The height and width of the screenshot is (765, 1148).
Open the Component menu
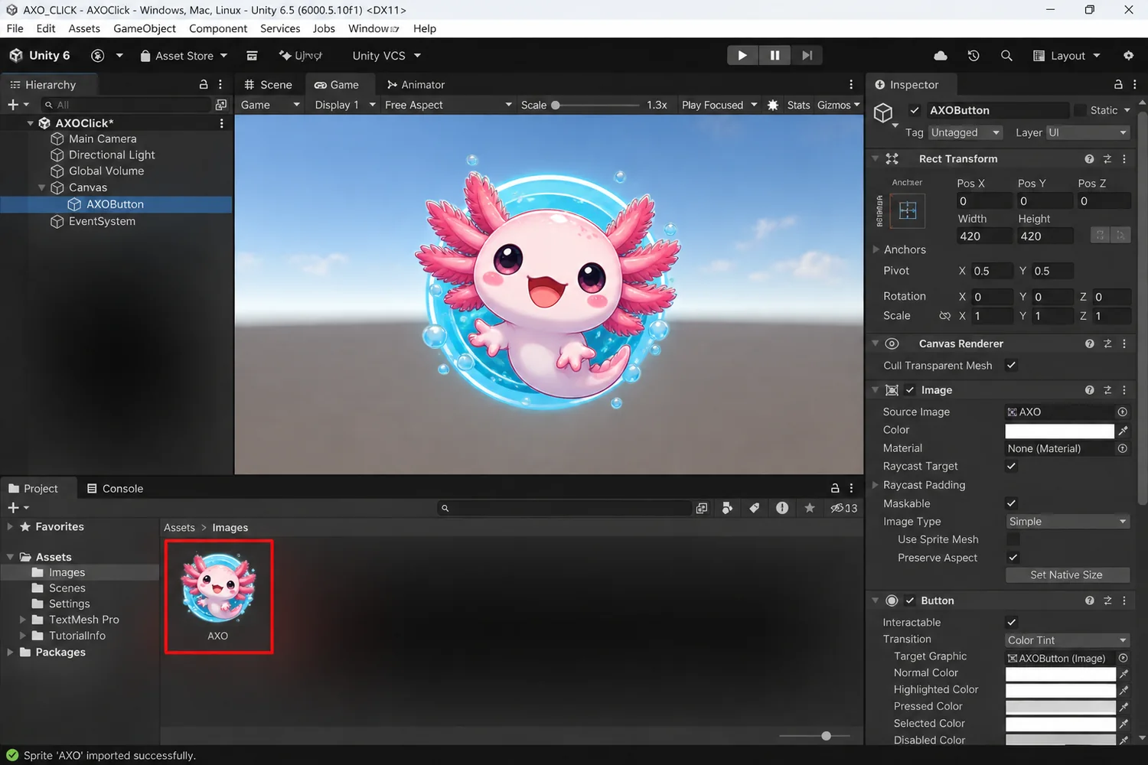click(x=218, y=28)
